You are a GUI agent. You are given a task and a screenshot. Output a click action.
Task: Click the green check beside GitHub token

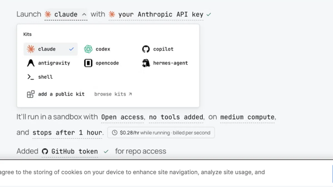point(106,152)
